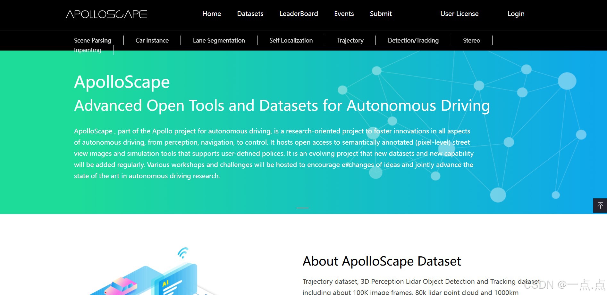Select Submit in the top navigation

[x=381, y=14]
